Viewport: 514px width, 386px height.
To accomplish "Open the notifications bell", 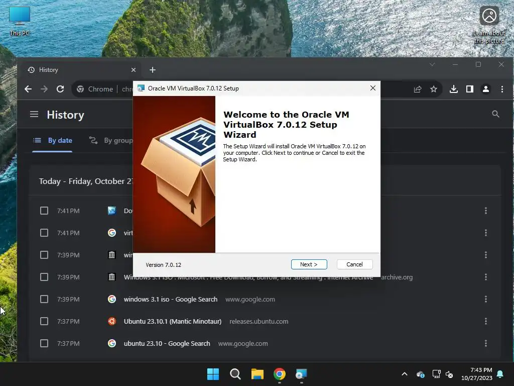I will (x=500, y=374).
